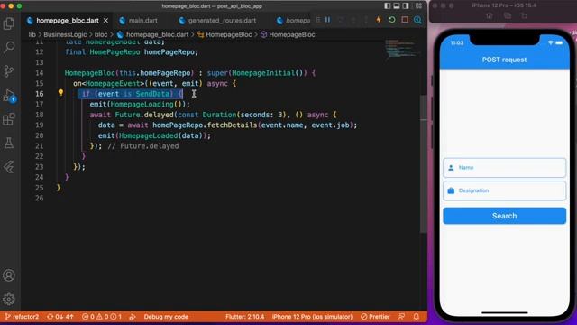Pause the debug session
Screen dimensions: 577x325
(327, 20)
